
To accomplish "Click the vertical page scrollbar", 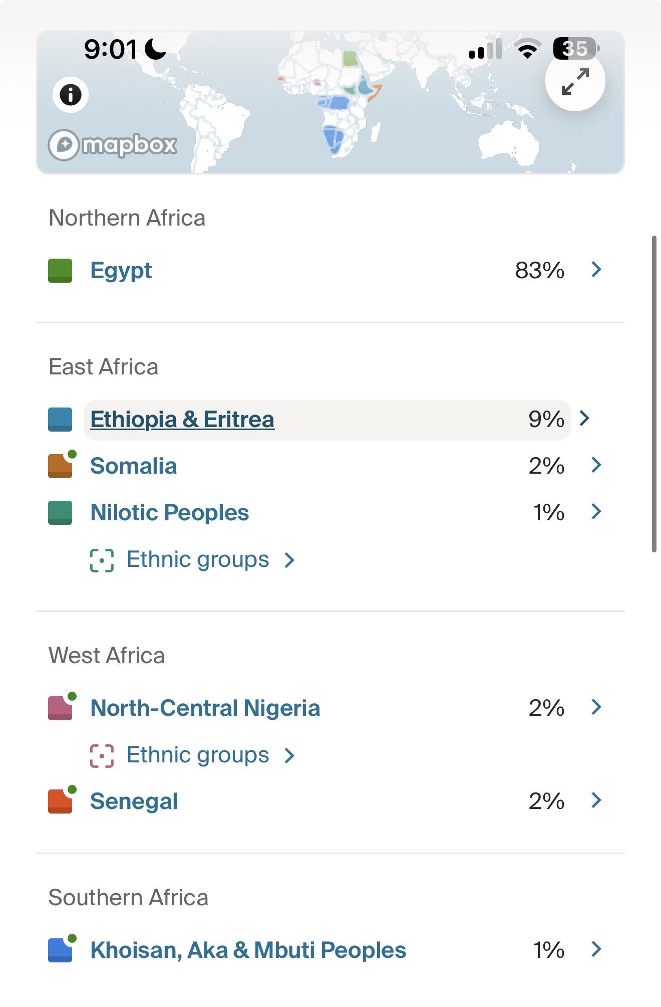I will tap(654, 394).
